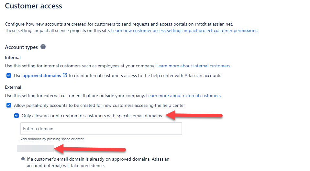Click the Account types section heading
The image size is (310, 171).
pyautogui.click(x=21, y=47)
